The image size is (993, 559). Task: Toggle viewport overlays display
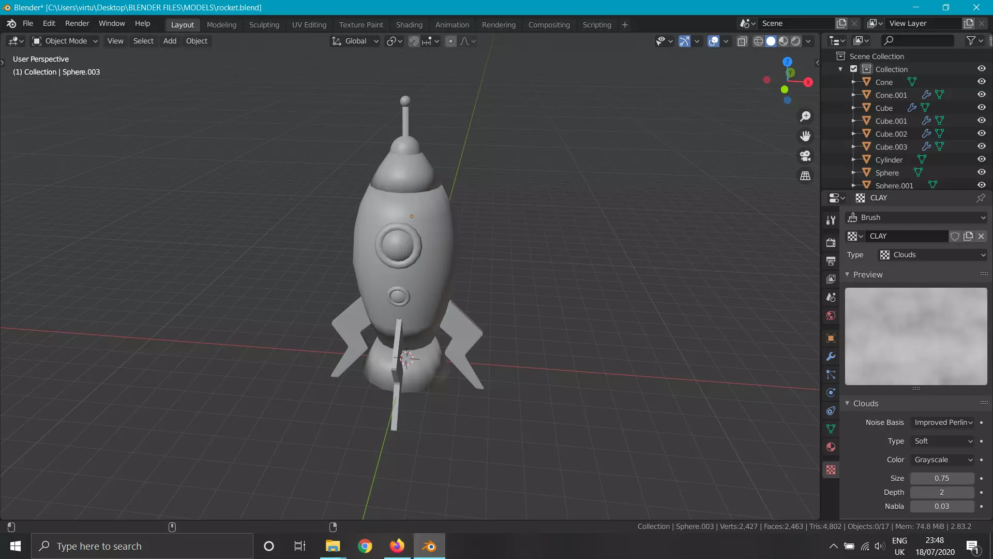713,41
